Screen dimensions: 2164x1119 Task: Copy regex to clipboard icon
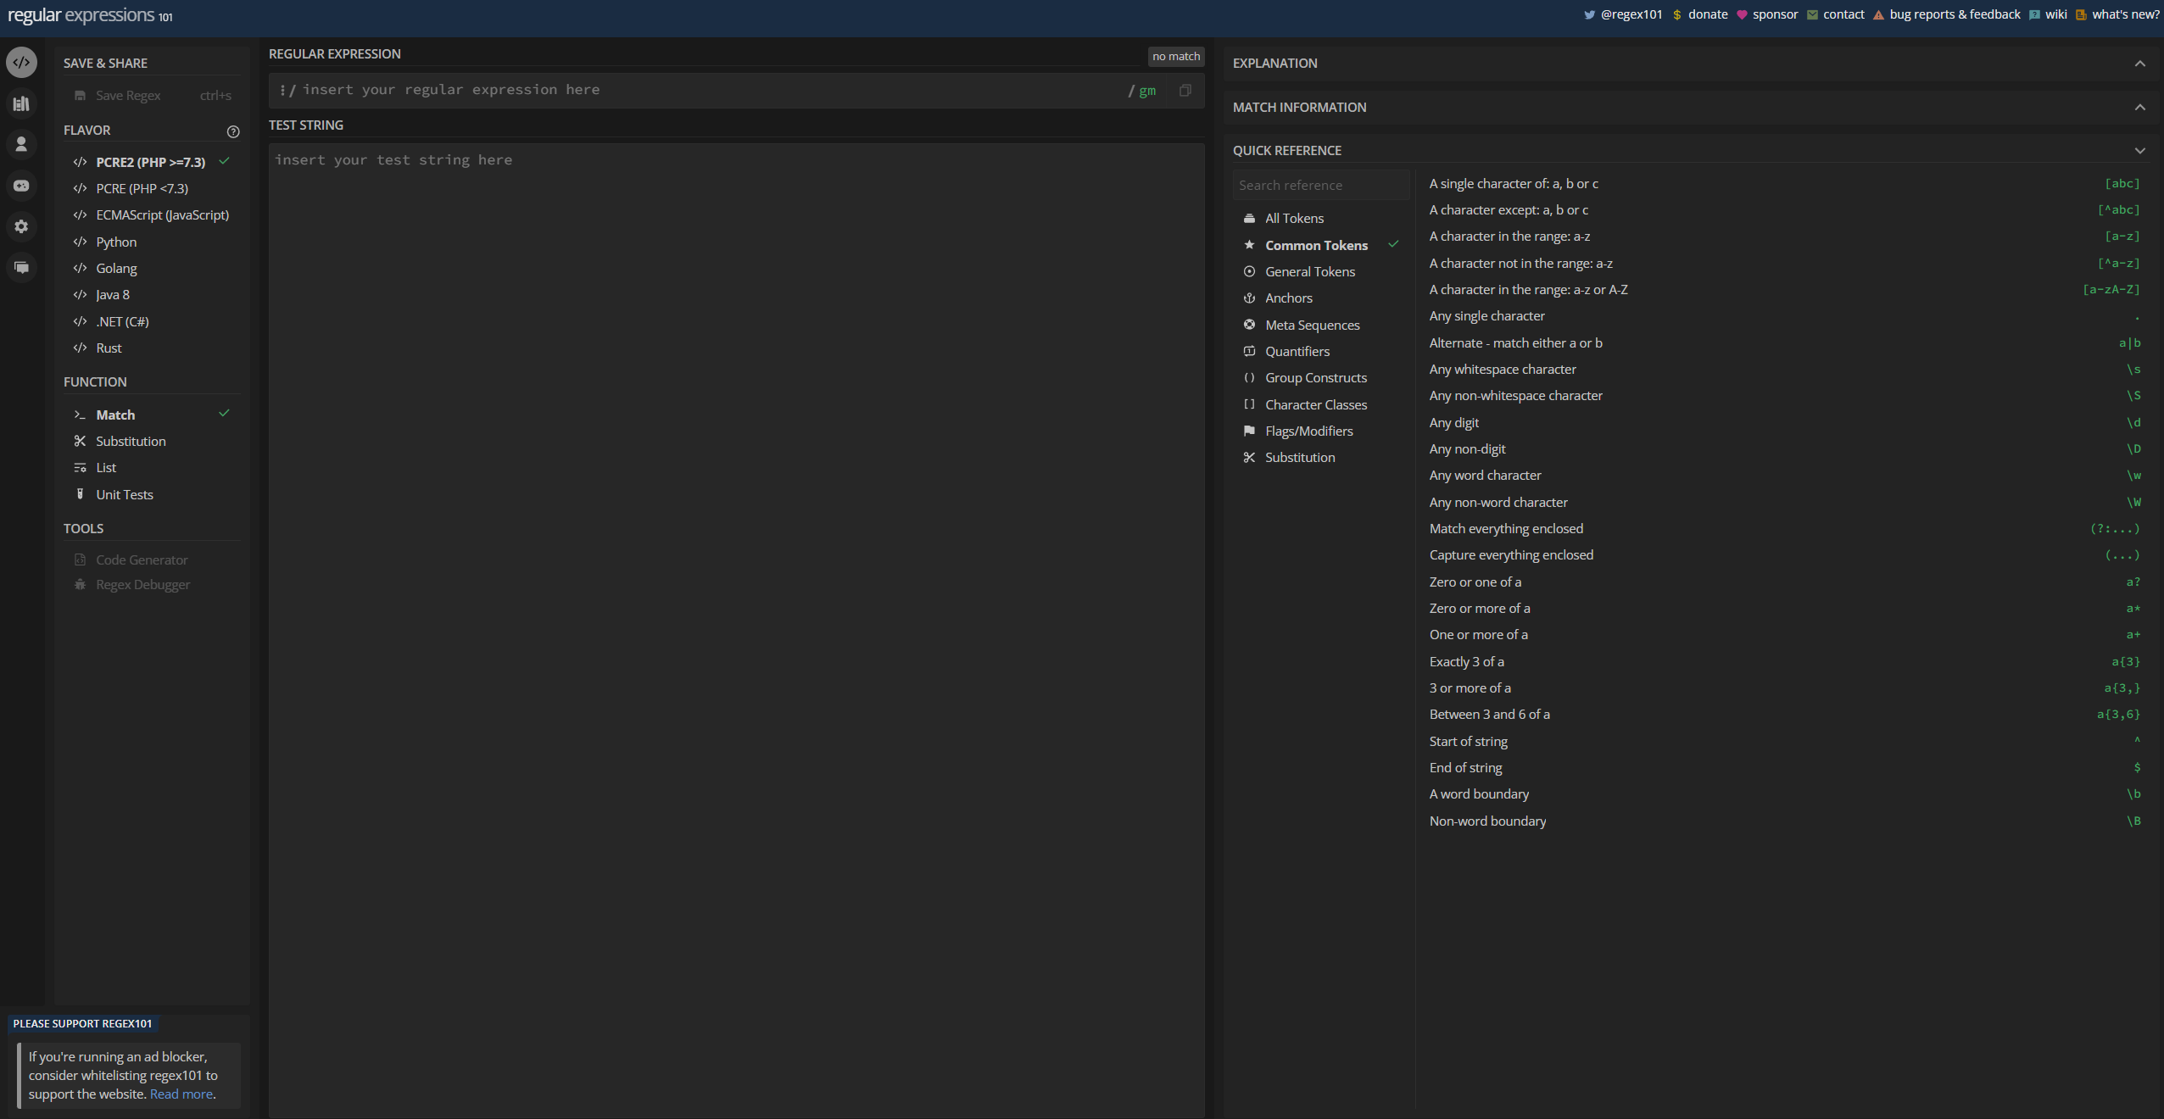tap(1185, 90)
